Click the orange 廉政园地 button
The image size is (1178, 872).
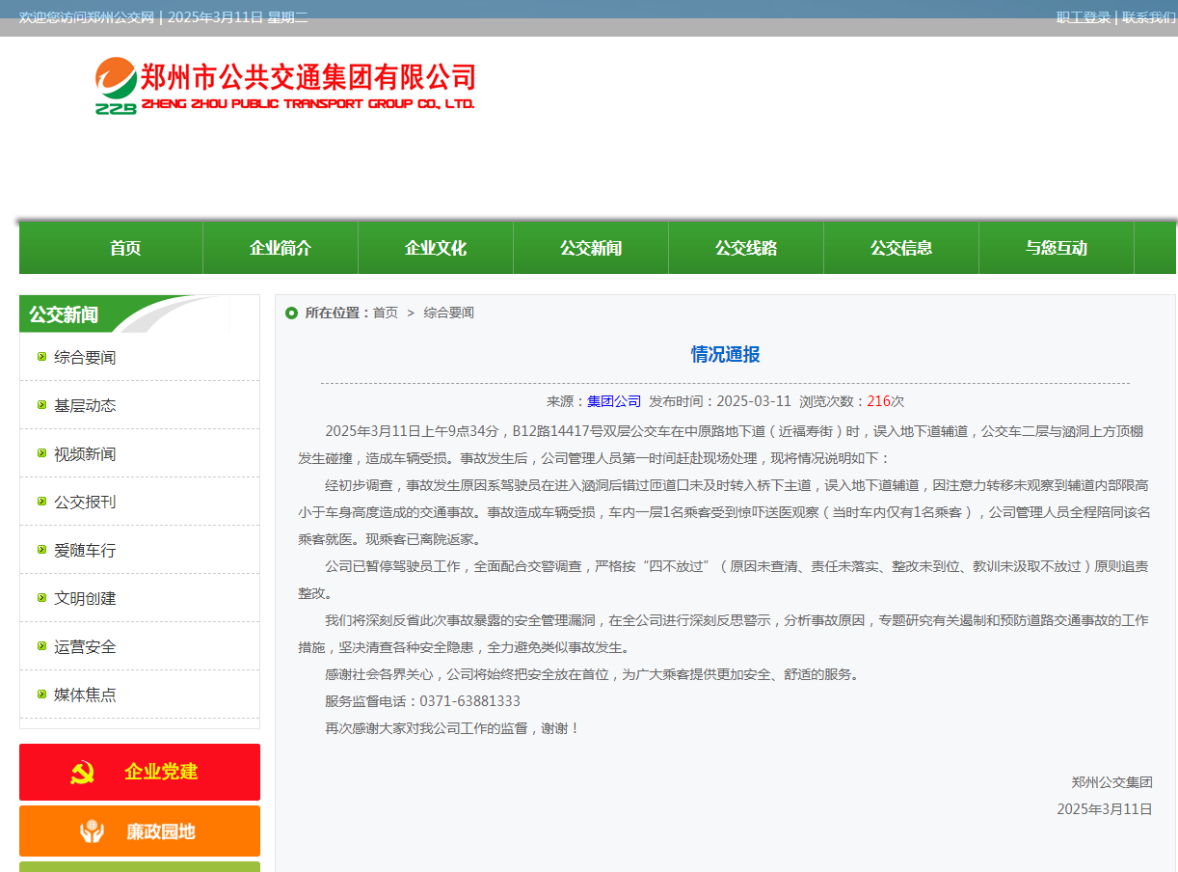point(140,831)
